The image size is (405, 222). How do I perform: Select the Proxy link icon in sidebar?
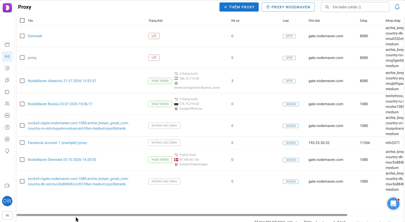[7, 56]
